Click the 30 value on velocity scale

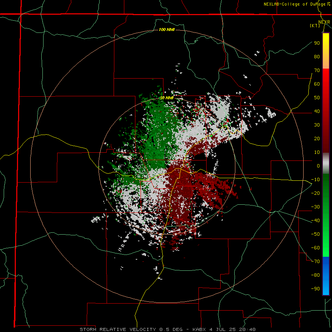click(317, 125)
